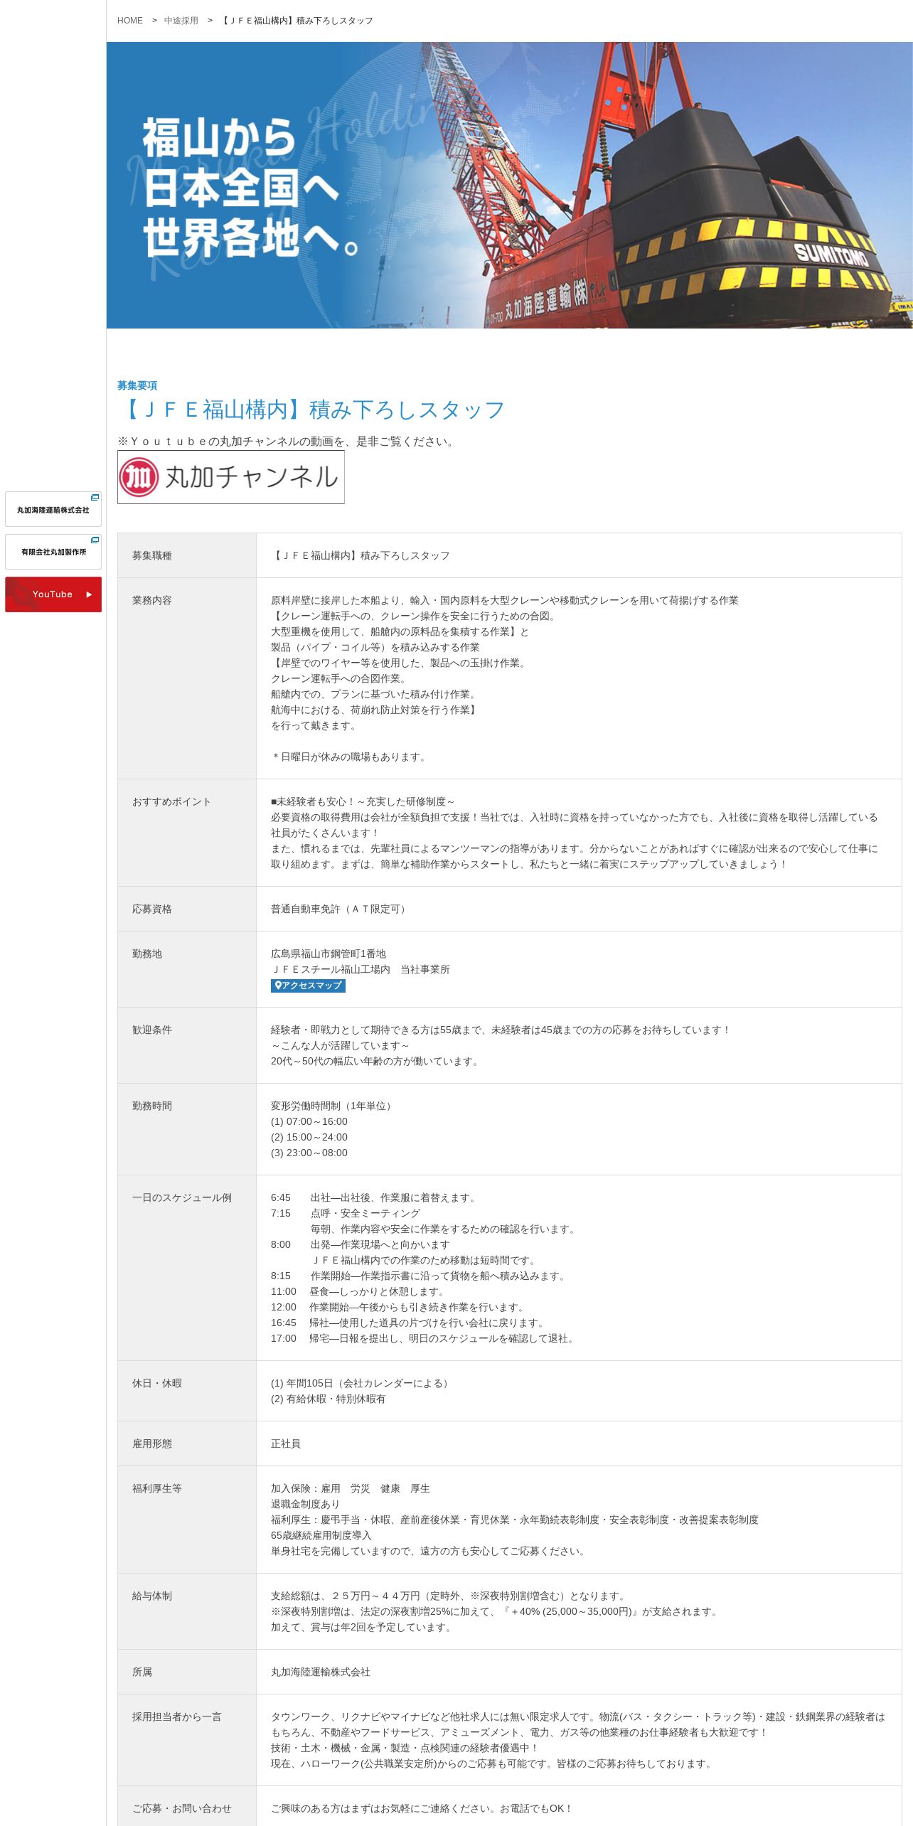Click the 丸加海陸運輸株式会社 value in the 所属 row
This screenshot has width=913, height=1826.
pyautogui.click(x=321, y=1672)
